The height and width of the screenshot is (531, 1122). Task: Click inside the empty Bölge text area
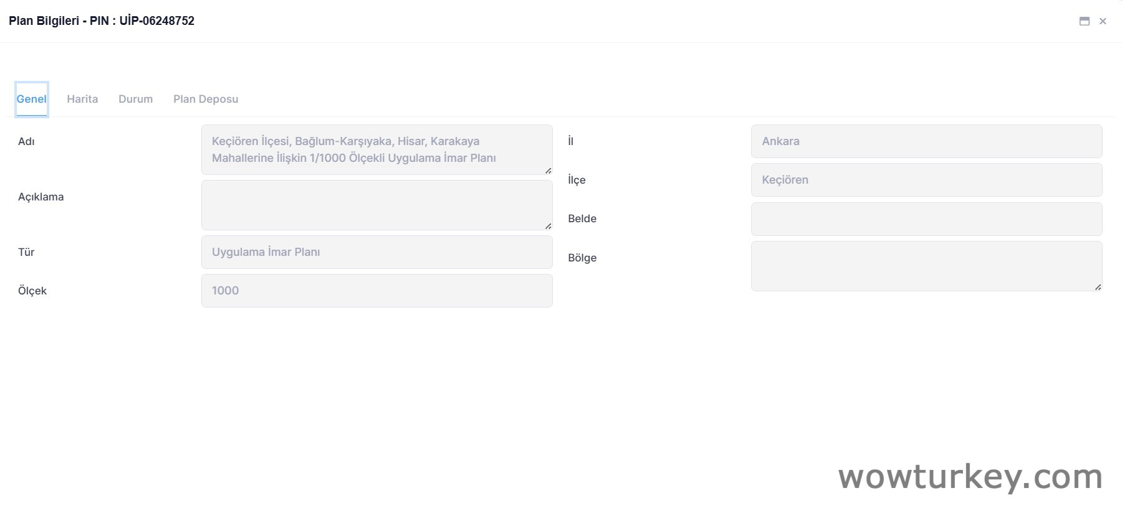(x=926, y=266)
